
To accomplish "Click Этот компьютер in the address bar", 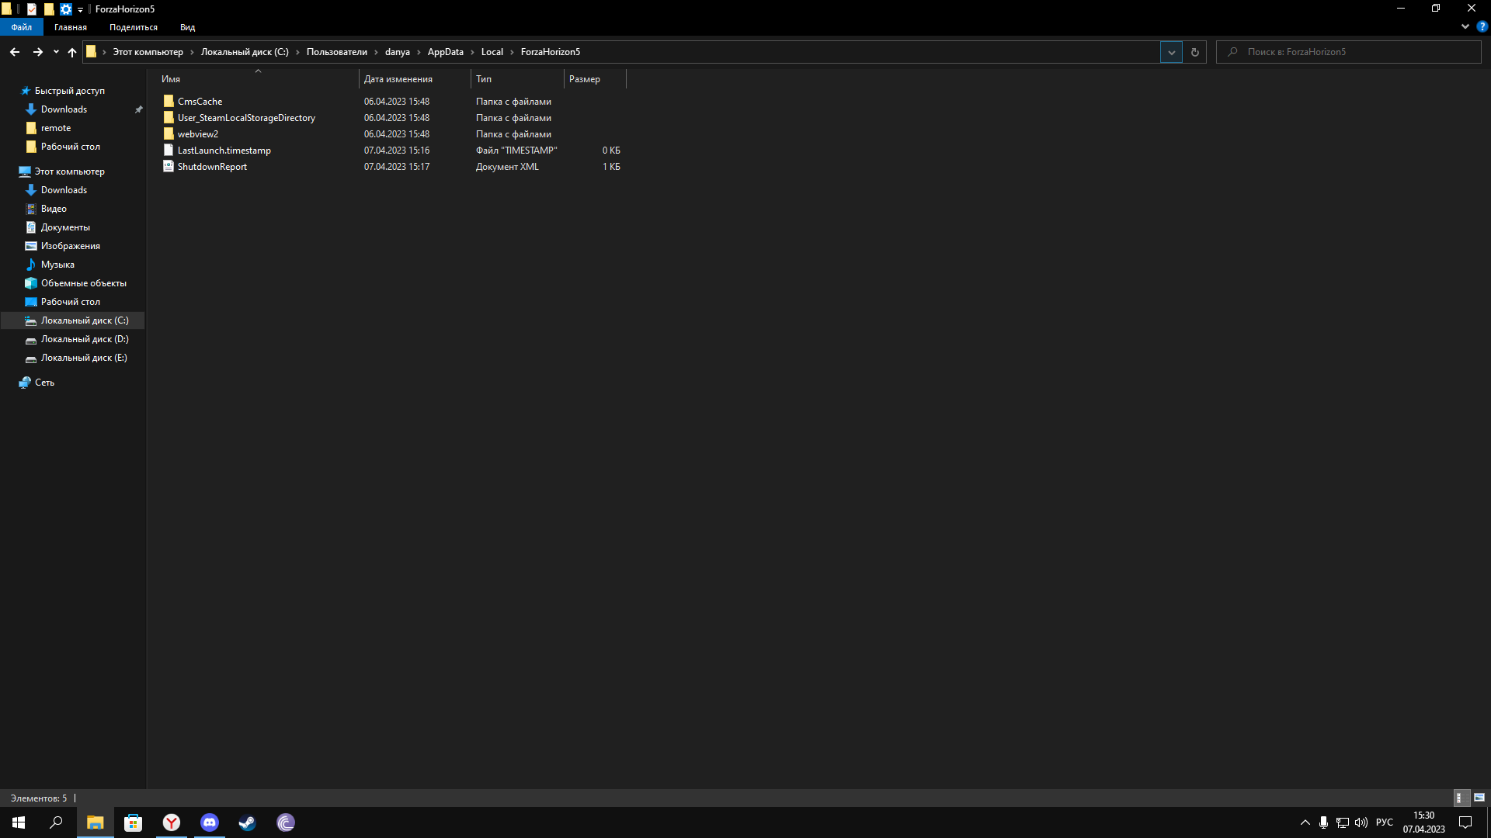I will coord(148,52).
